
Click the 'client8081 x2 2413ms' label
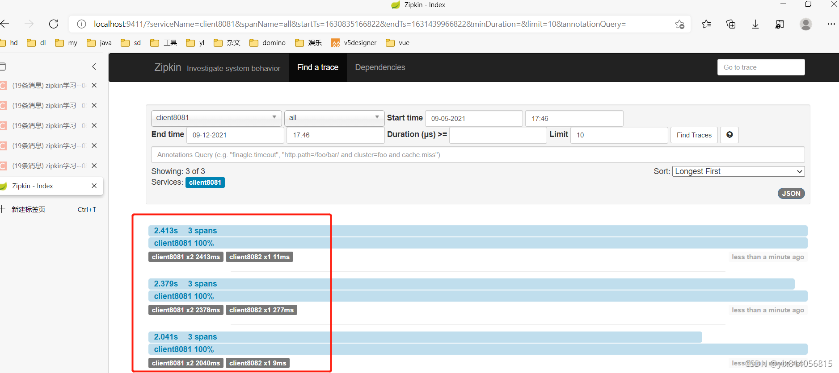[x=186, y=257]
